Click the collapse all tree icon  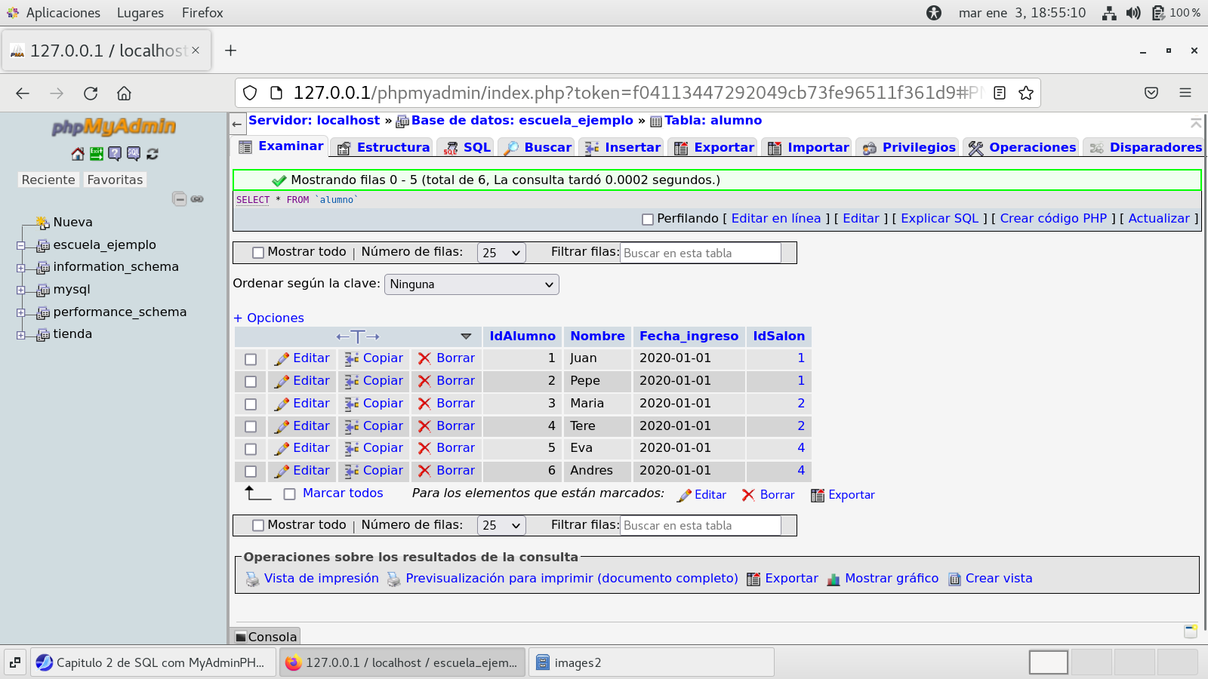click(179, 199)
